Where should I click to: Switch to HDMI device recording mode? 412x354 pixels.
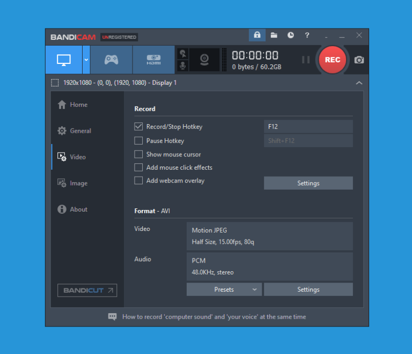[154, 60]
